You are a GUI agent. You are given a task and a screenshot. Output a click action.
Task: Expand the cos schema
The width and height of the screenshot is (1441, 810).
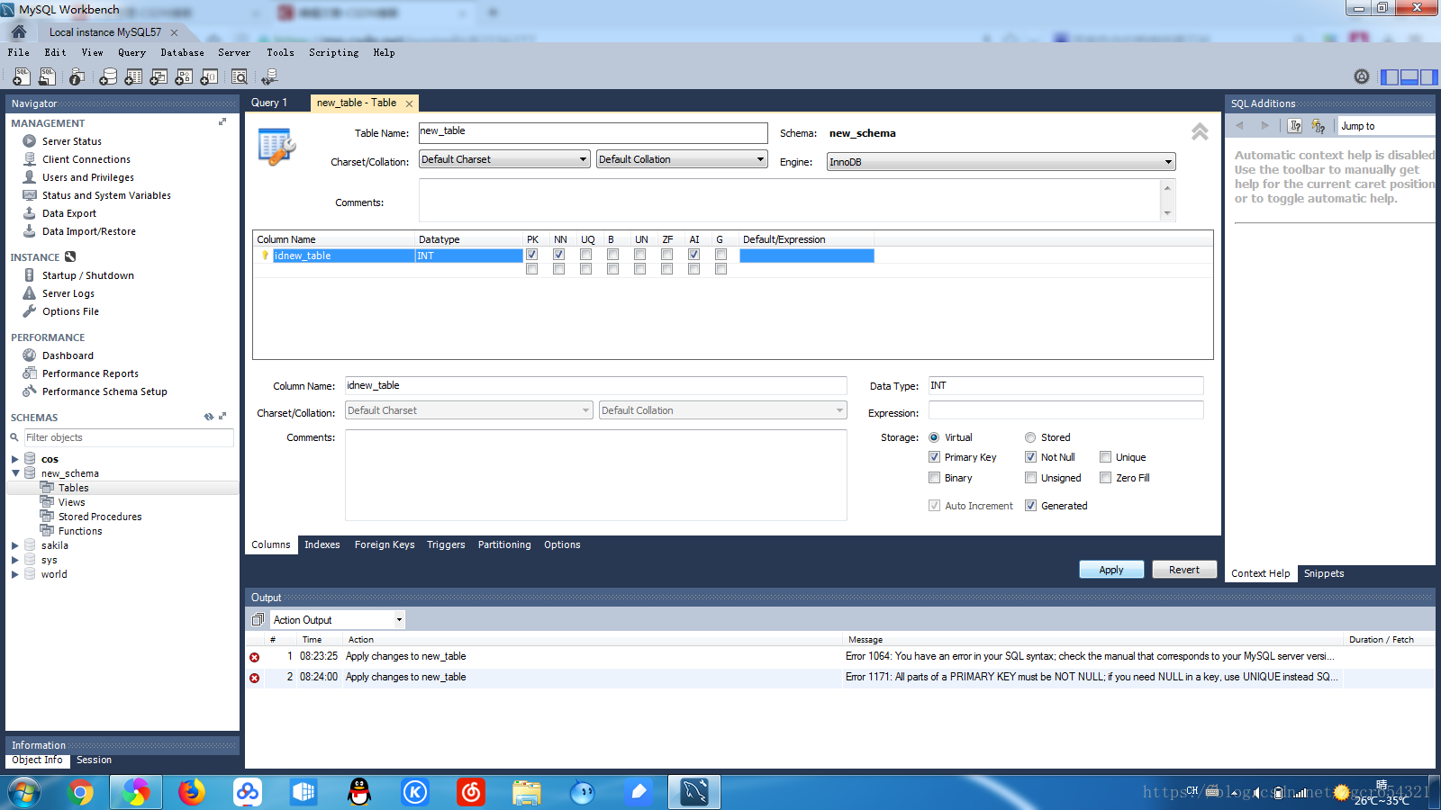pyautogui.click(x=15, y=459)
